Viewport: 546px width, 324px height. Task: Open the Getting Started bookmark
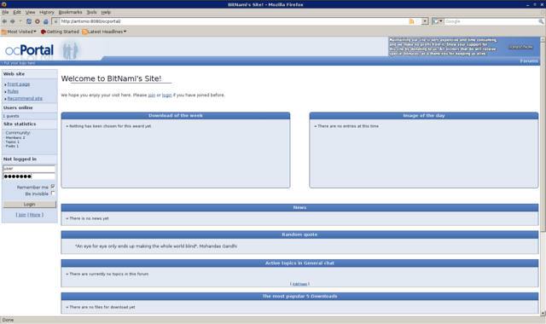pos(60,32)
